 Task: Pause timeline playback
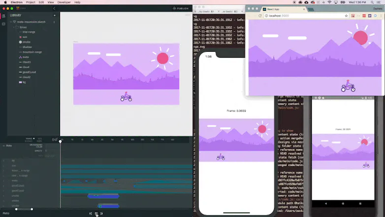coord(96,214)
